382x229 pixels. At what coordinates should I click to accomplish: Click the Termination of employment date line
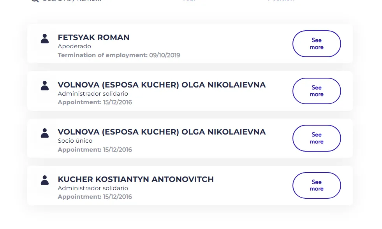click(119, 55)
